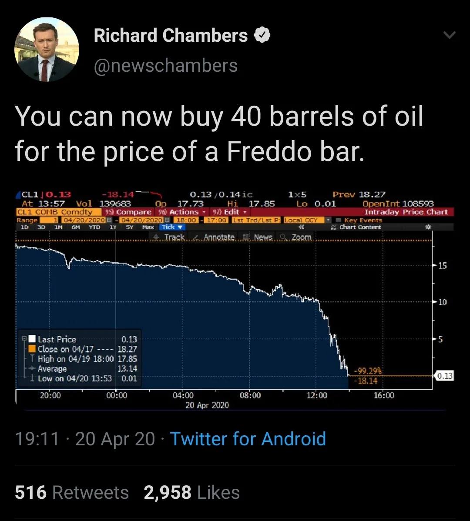Expand the Actions dropdown in the chart
Viewport: 470px width, 521px height.
[181, 212]
